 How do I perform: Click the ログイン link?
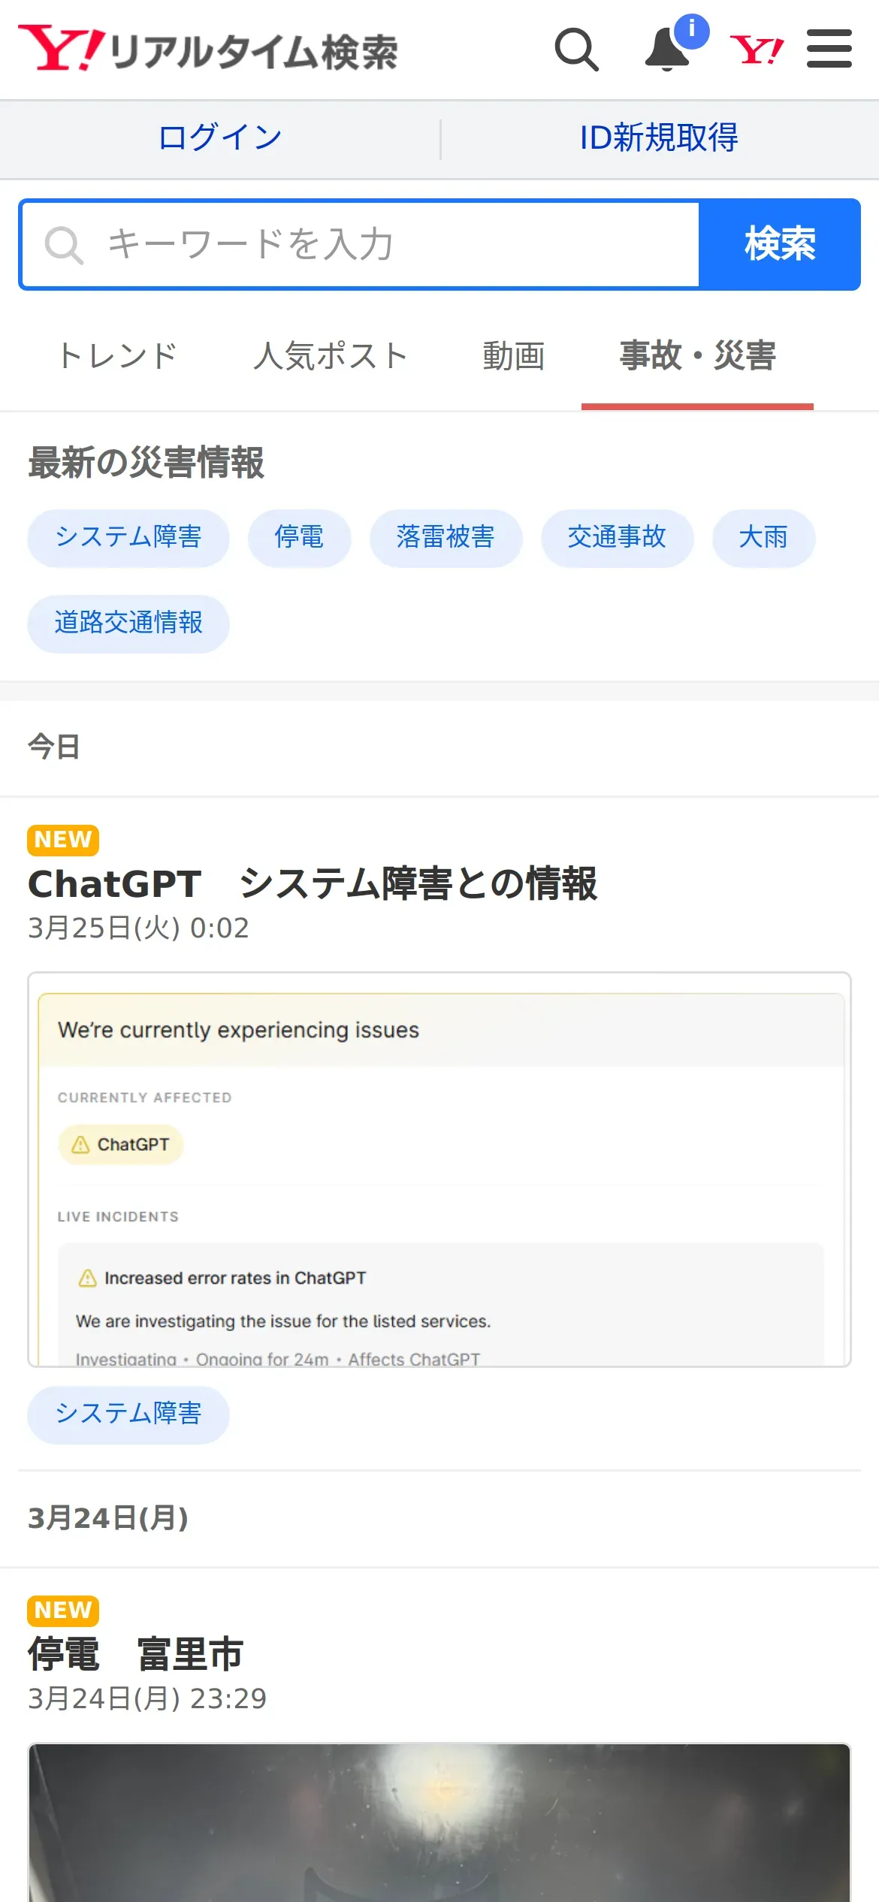click(x=220, y=138)
